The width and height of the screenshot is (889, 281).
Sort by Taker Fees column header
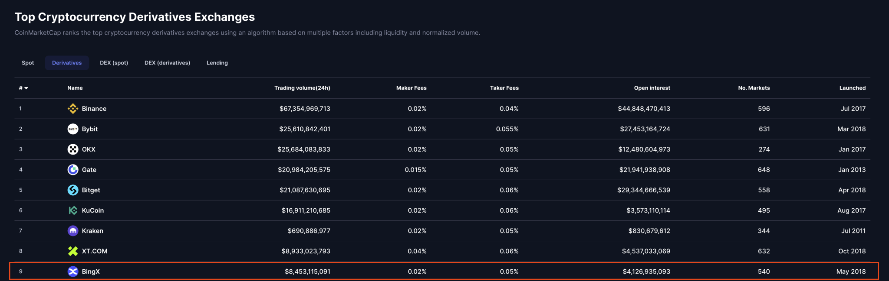[504, 88]
